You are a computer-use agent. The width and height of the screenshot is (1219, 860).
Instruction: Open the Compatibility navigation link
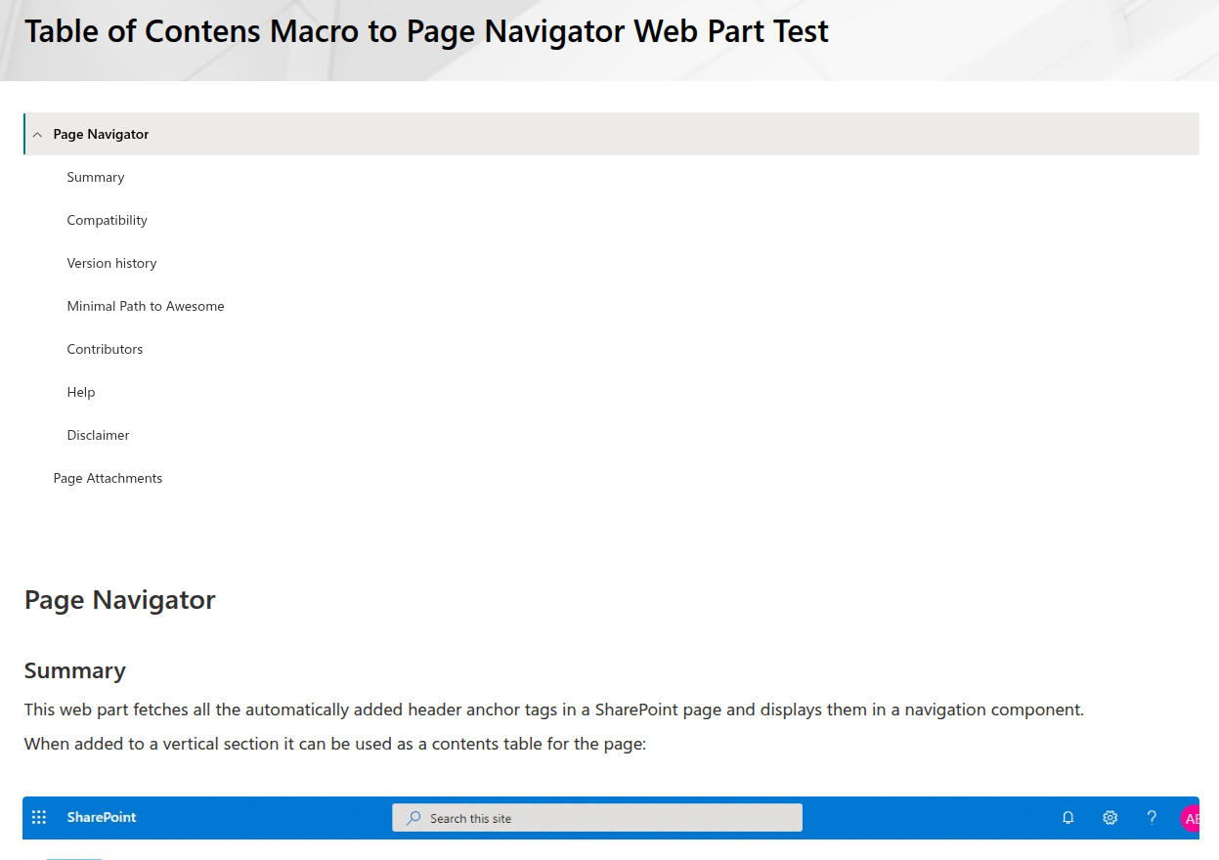107,220
